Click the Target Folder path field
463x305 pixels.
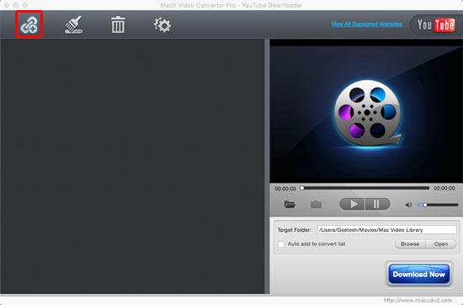pyautogui.click(x=386, y=230)
